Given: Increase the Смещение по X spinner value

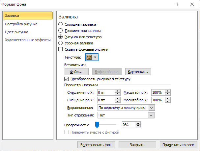Looking at the screenshot, I should (x=117, y=91).
